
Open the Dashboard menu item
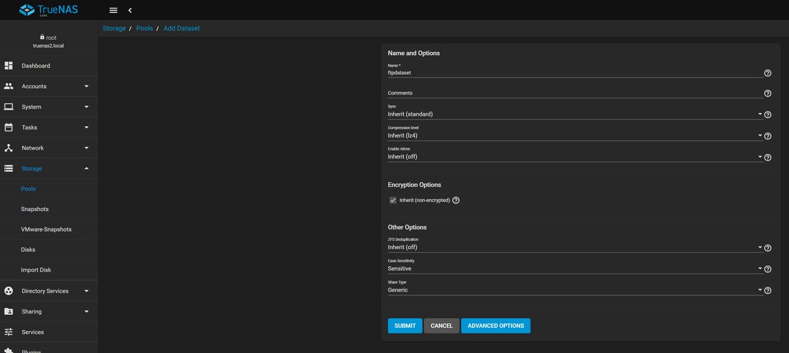pyautogui.click(x=49, y=66)
